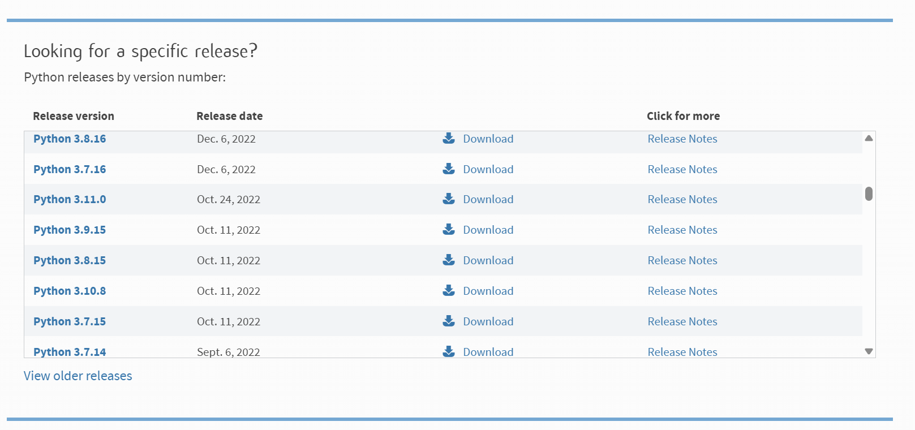Open View older releases link
The image size is (915, 430).
(x=78, y=376)
